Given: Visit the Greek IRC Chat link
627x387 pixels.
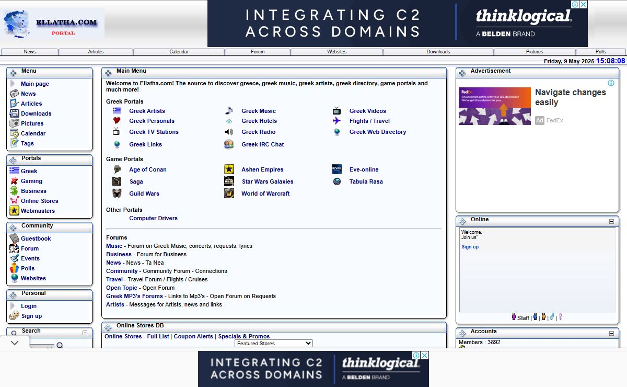Looking at the screenshot, I should (x=263, y=144).
